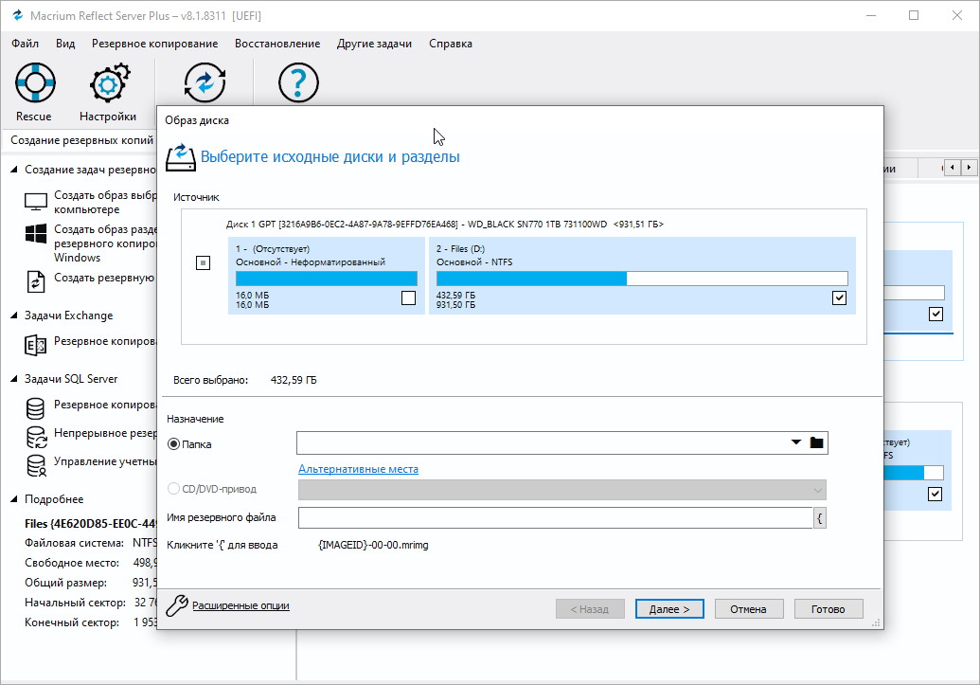Browse for destination folder icon
The image size is (980, 685).
tap(816, 442)
